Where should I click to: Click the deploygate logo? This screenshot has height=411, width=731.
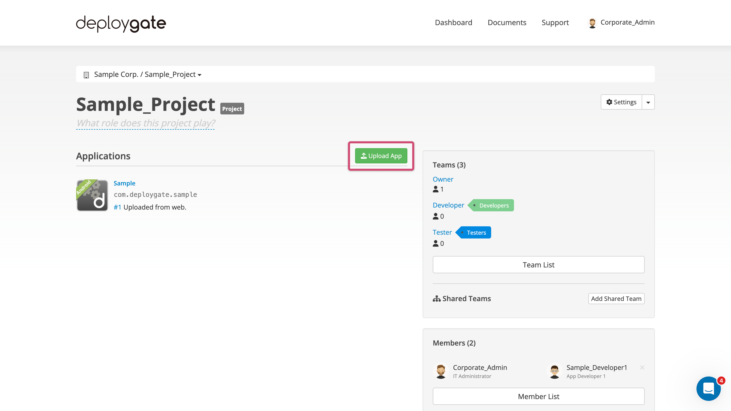tap(120, 24)
